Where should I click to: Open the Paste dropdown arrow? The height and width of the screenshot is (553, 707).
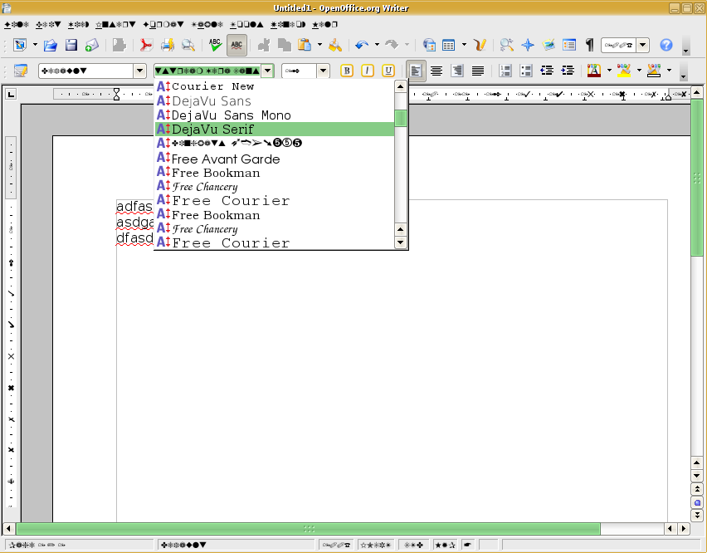point(319,45)
